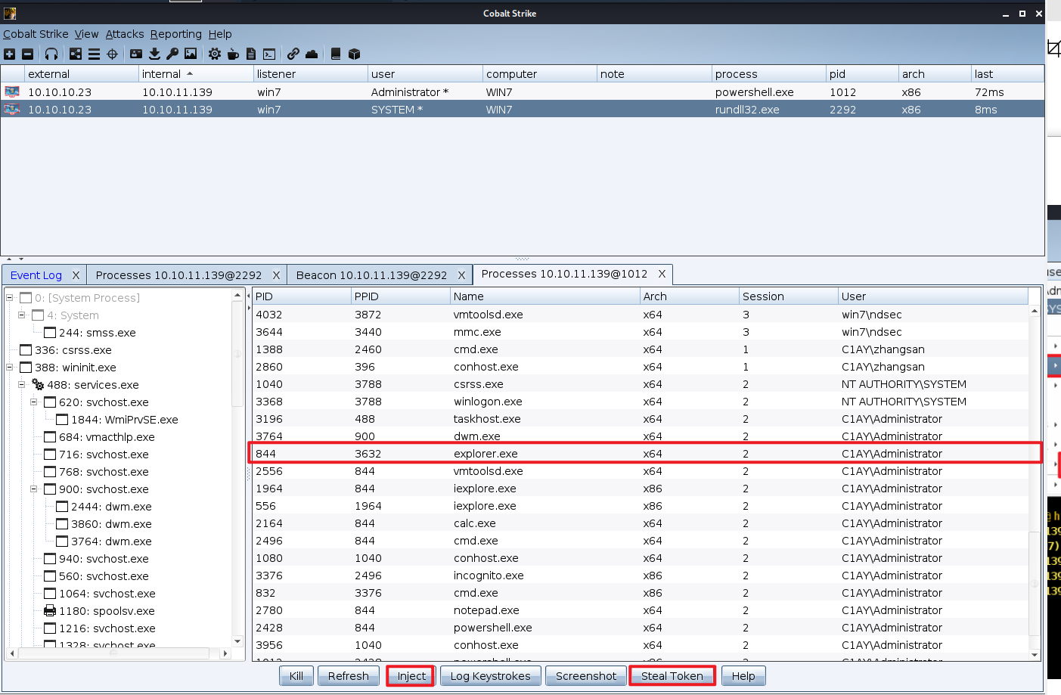Screen dimensions: 1061x695
Task: Close the Beacon 10.10.11.139@2292 tab
Action: click(461, 275)
